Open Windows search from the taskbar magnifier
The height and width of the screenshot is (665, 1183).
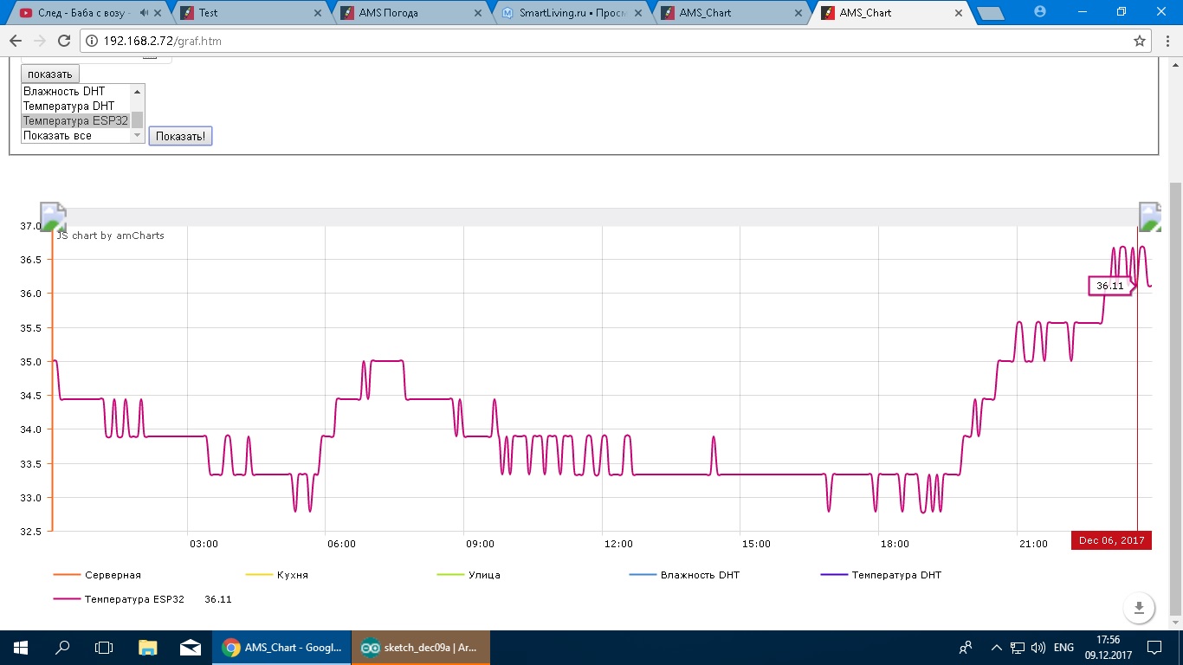(x=62, y=647)
